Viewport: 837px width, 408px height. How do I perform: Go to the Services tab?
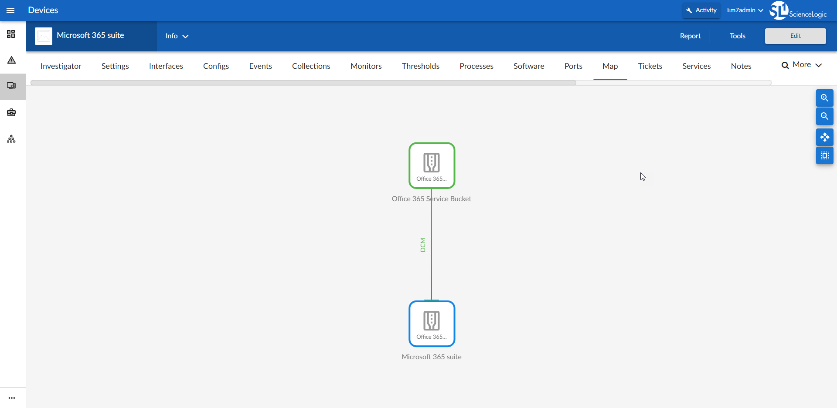coord(697,66)
